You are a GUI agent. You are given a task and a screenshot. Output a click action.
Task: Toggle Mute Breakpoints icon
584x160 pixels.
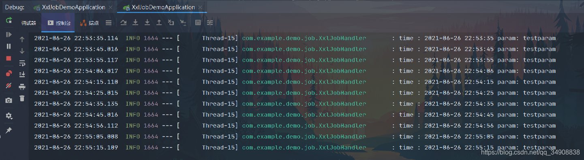click(9, 85)
